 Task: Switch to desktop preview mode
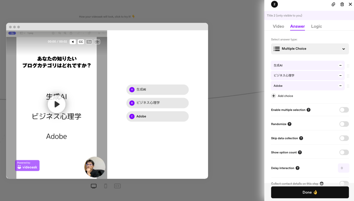(x=94, y=186)
